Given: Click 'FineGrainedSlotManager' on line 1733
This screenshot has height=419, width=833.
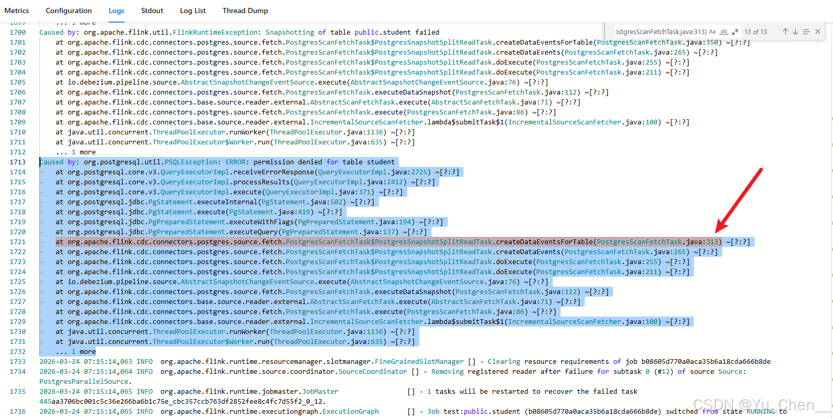Looking at the screenshot, I should point(419,362).
